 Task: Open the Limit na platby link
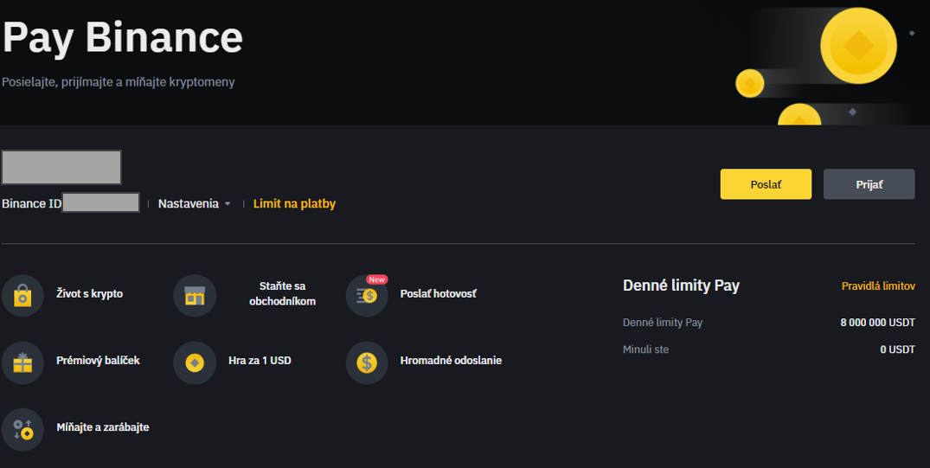click(x=294, y=204)
